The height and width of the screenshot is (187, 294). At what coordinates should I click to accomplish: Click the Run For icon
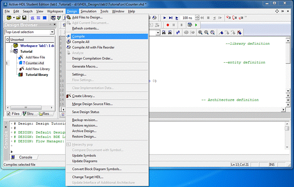pos(177,18)
